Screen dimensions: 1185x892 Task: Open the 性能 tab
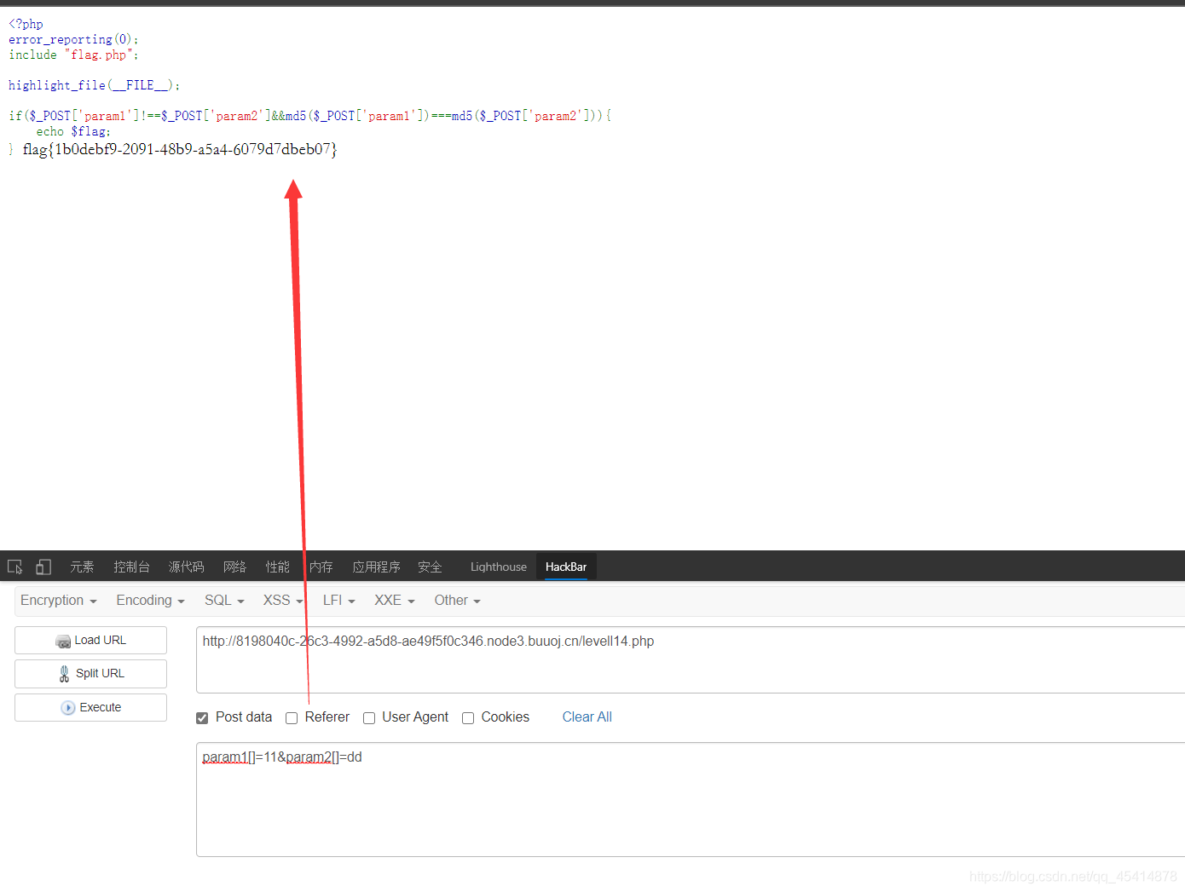pos(277,567)
